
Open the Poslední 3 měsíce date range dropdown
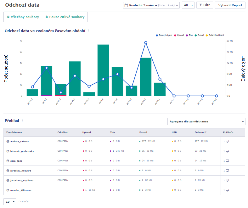pyautogui.click(x=151, y=5)
